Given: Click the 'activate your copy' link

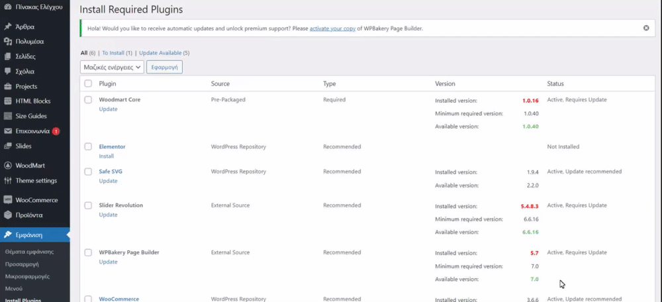Looking at the screenshot, I should [332, 28].
